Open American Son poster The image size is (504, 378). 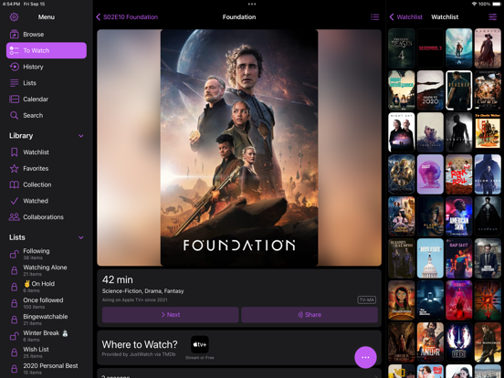point(459,216)
